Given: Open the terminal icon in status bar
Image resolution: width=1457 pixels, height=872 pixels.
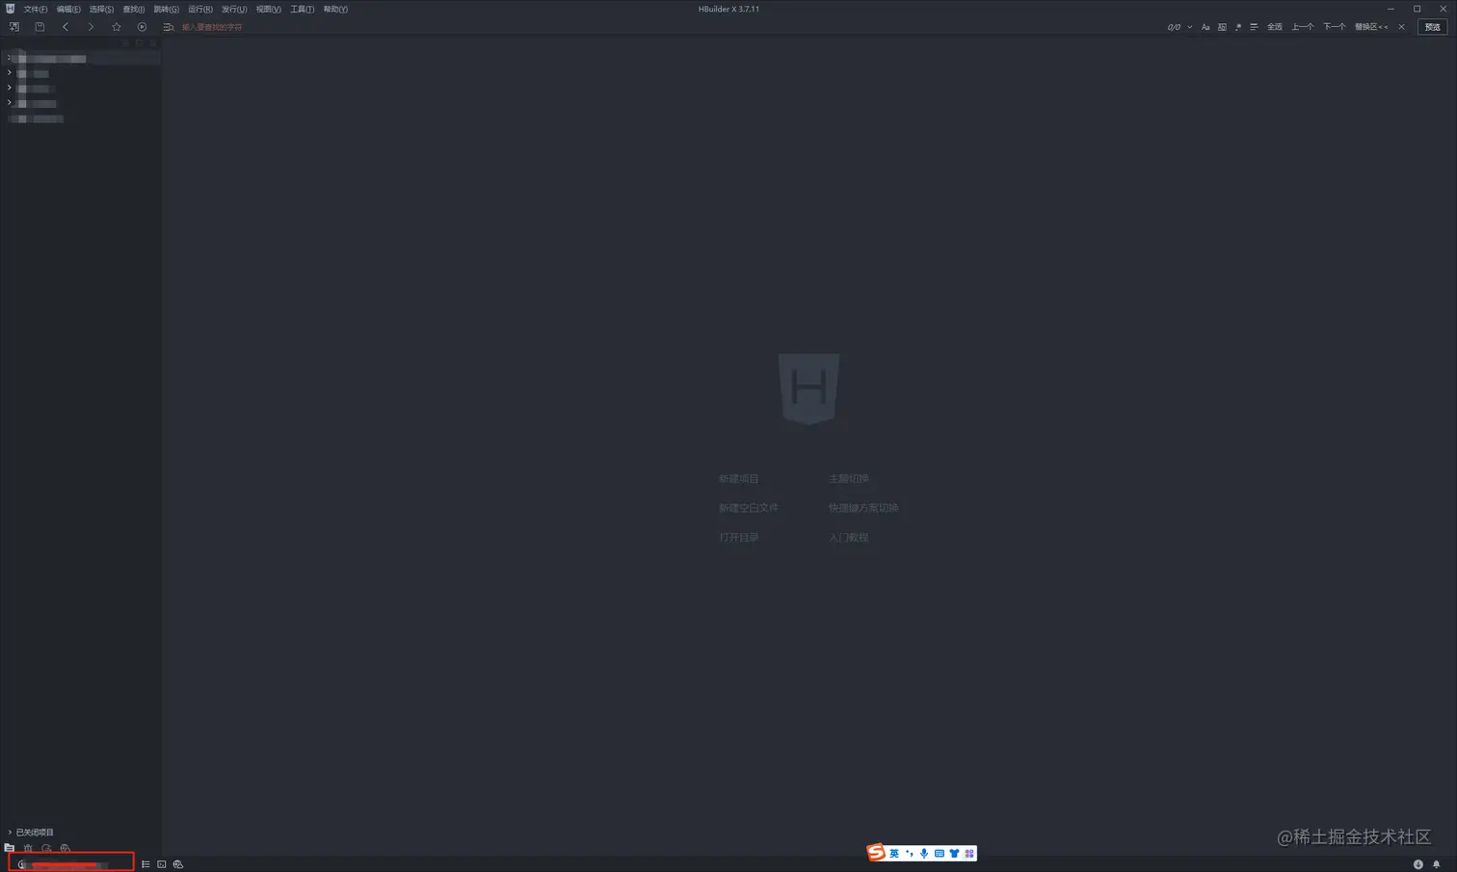Looking at the screenshot, I should tap(162, 864).
